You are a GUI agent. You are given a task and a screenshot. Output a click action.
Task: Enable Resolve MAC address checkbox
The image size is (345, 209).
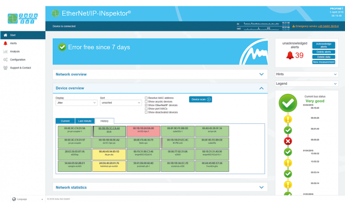pos(146,98)
